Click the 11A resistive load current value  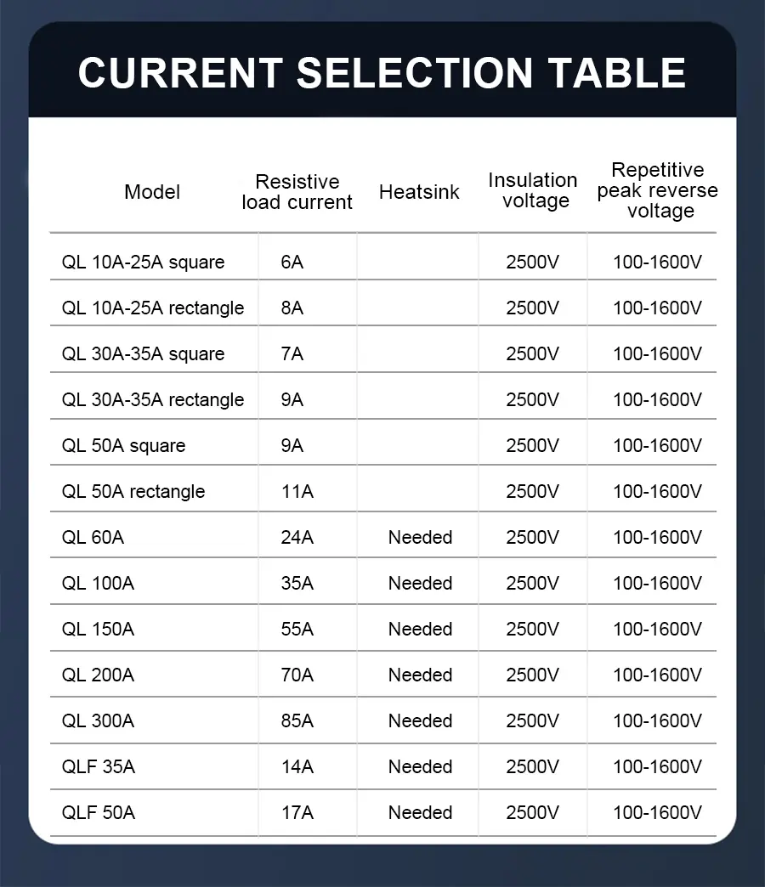point(297,492)
